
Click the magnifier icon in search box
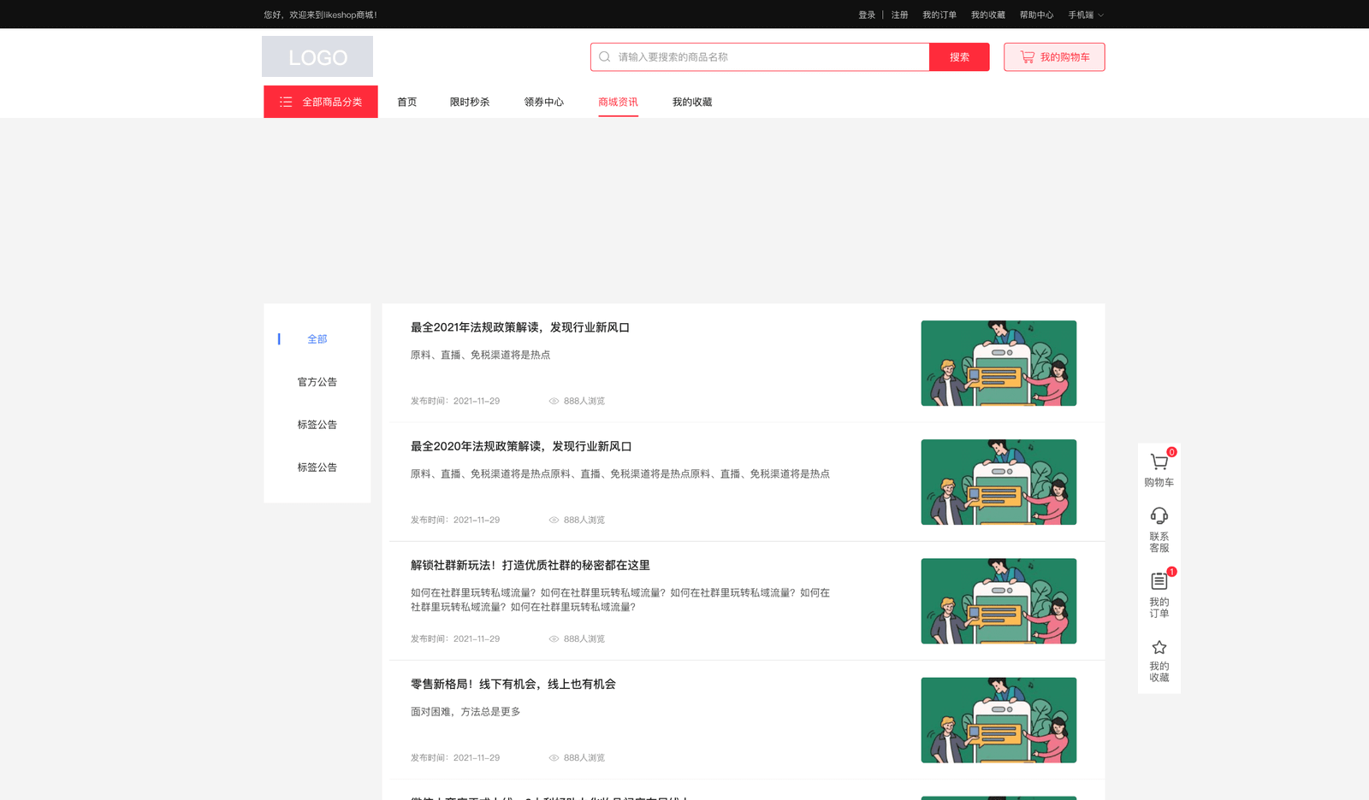pyautogui.click(x=605, y=57)
